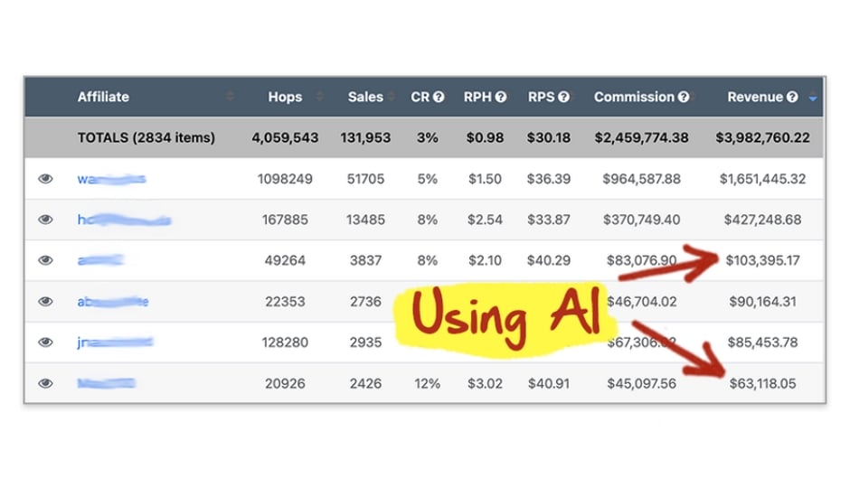Click the Hops column header
Image resolution: width=850 pixels, height=488 pixels.
click(x=285, y=97)
